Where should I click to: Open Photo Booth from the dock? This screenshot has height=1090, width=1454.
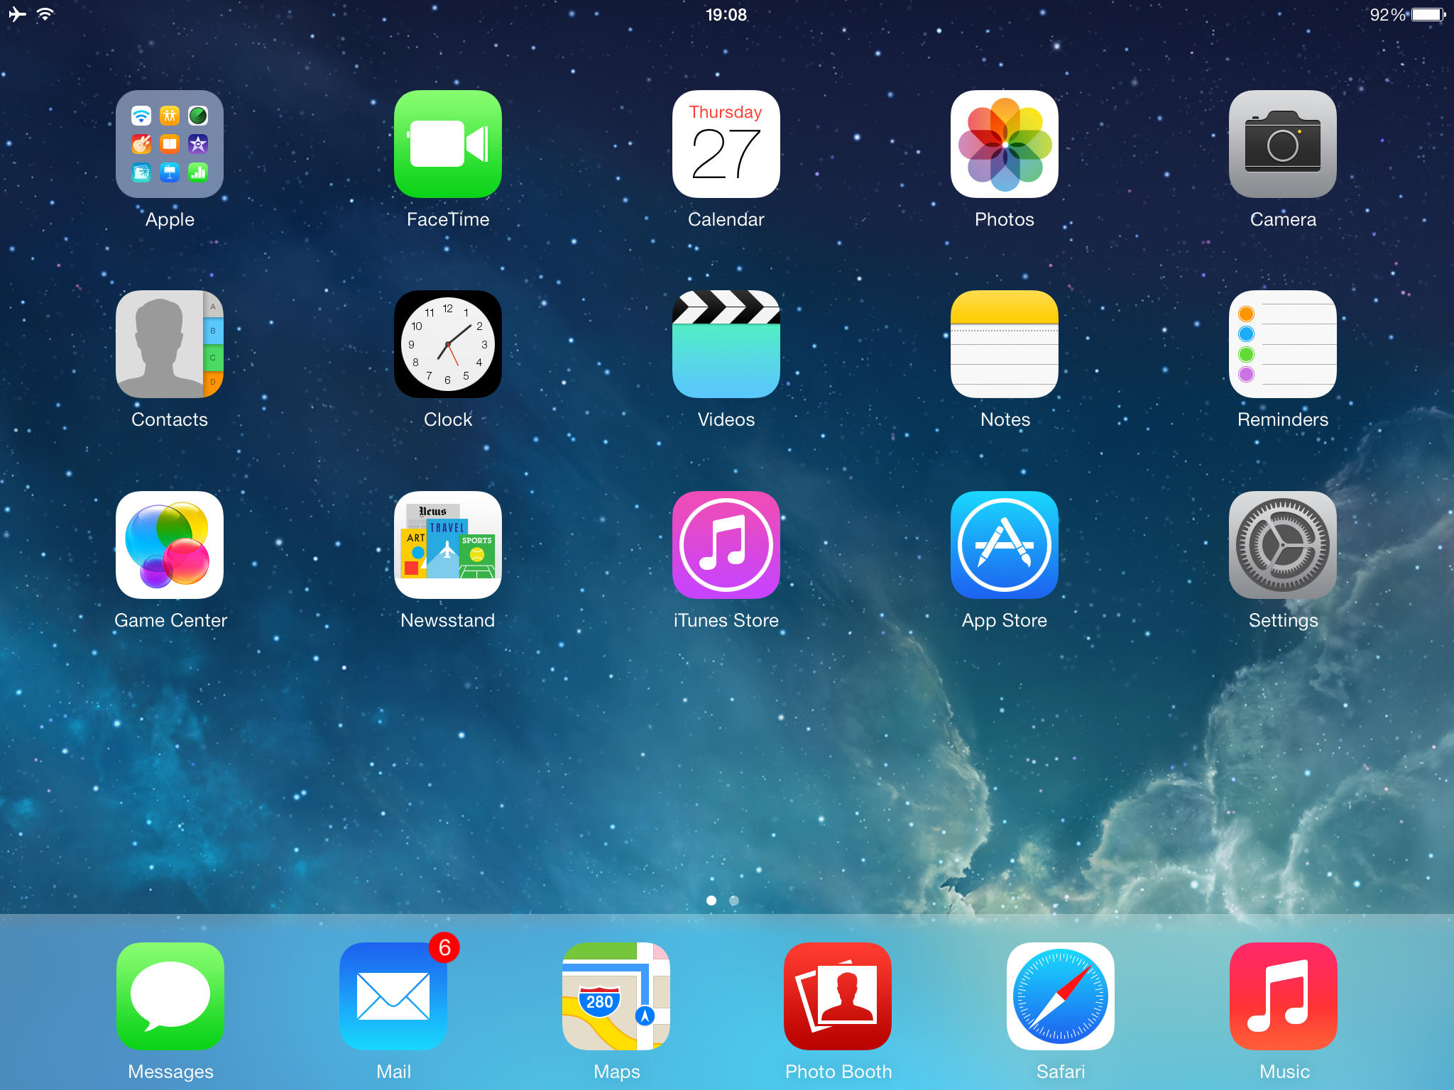838,996
